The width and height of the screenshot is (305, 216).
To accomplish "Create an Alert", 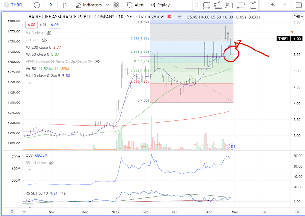I will (x=135, y=5).
